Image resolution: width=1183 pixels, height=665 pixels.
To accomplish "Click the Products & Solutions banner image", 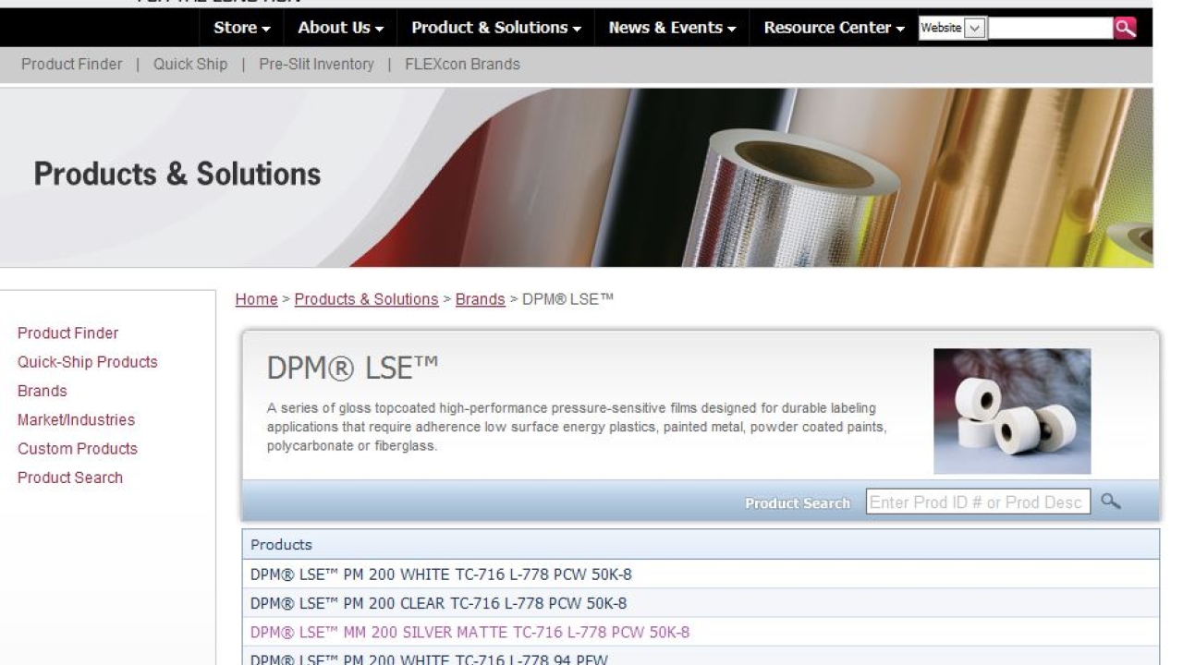I will (576, 177).
